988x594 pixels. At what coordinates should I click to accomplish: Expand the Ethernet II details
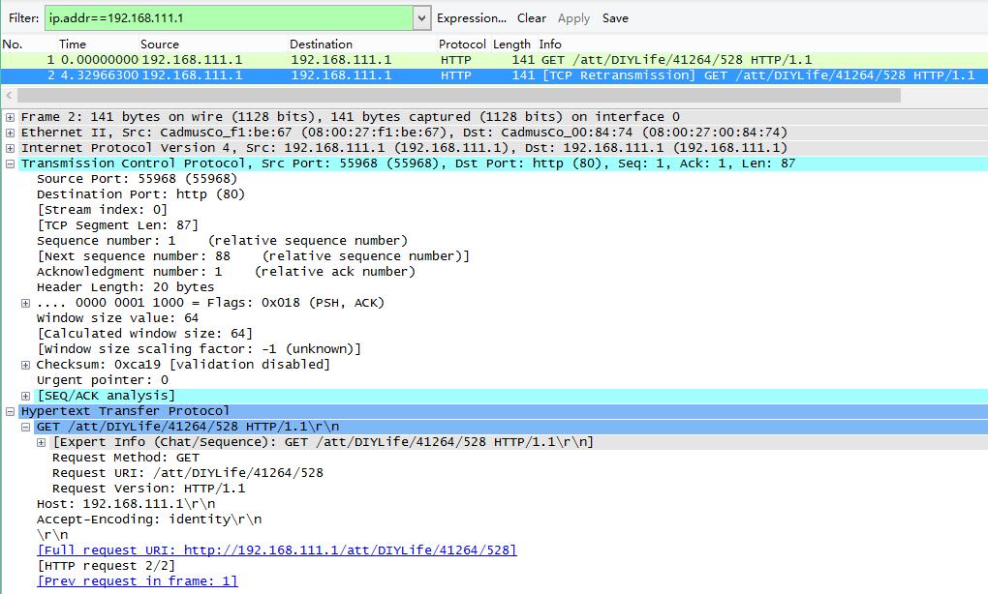[x=10, y=133]
